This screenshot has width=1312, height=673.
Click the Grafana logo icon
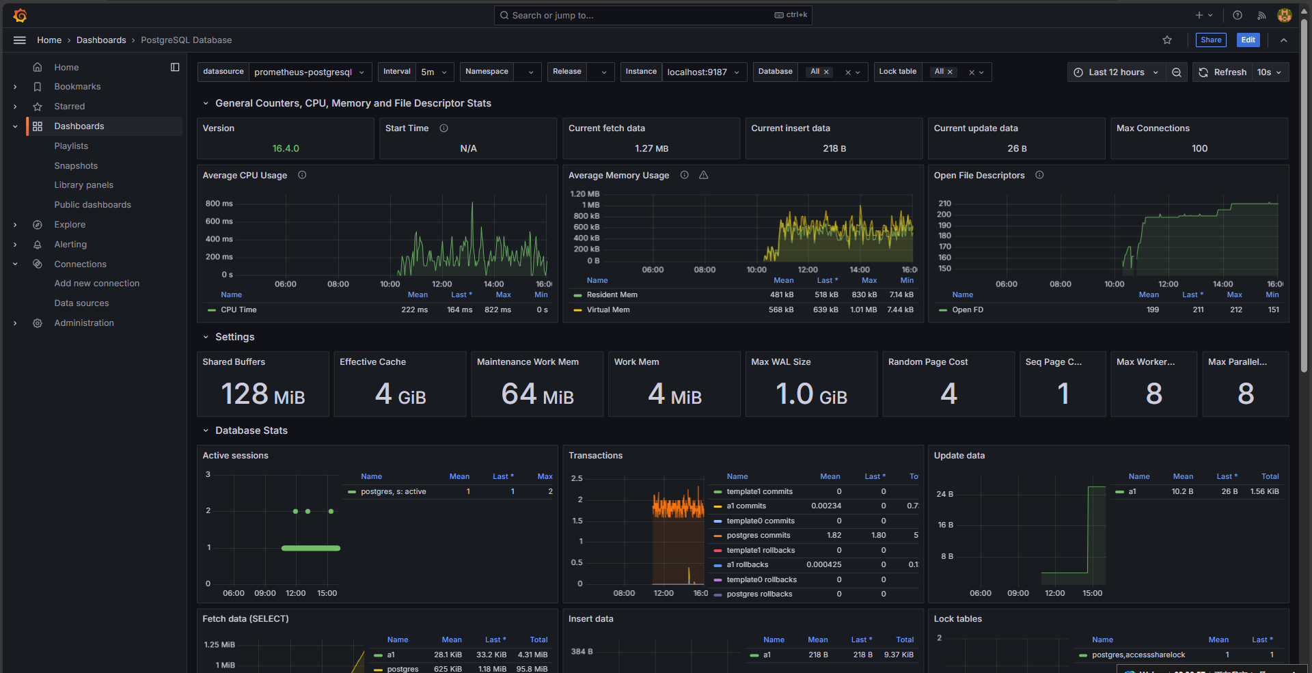(20, 15)
